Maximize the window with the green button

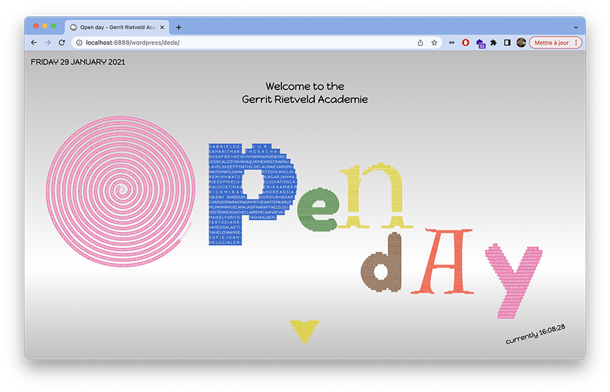[x=54, y=26]
